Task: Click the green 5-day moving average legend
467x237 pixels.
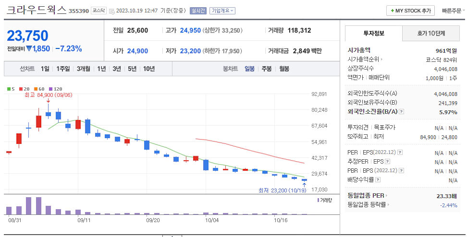Action: pyautogui.click(x=11, y=89)
